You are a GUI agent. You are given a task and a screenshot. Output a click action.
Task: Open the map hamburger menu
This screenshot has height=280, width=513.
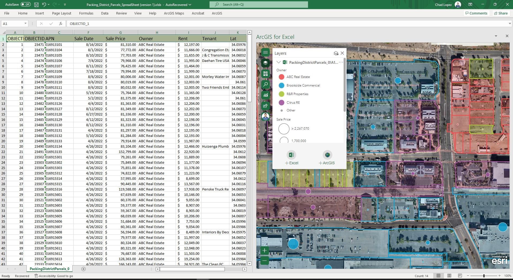(265, 53)
